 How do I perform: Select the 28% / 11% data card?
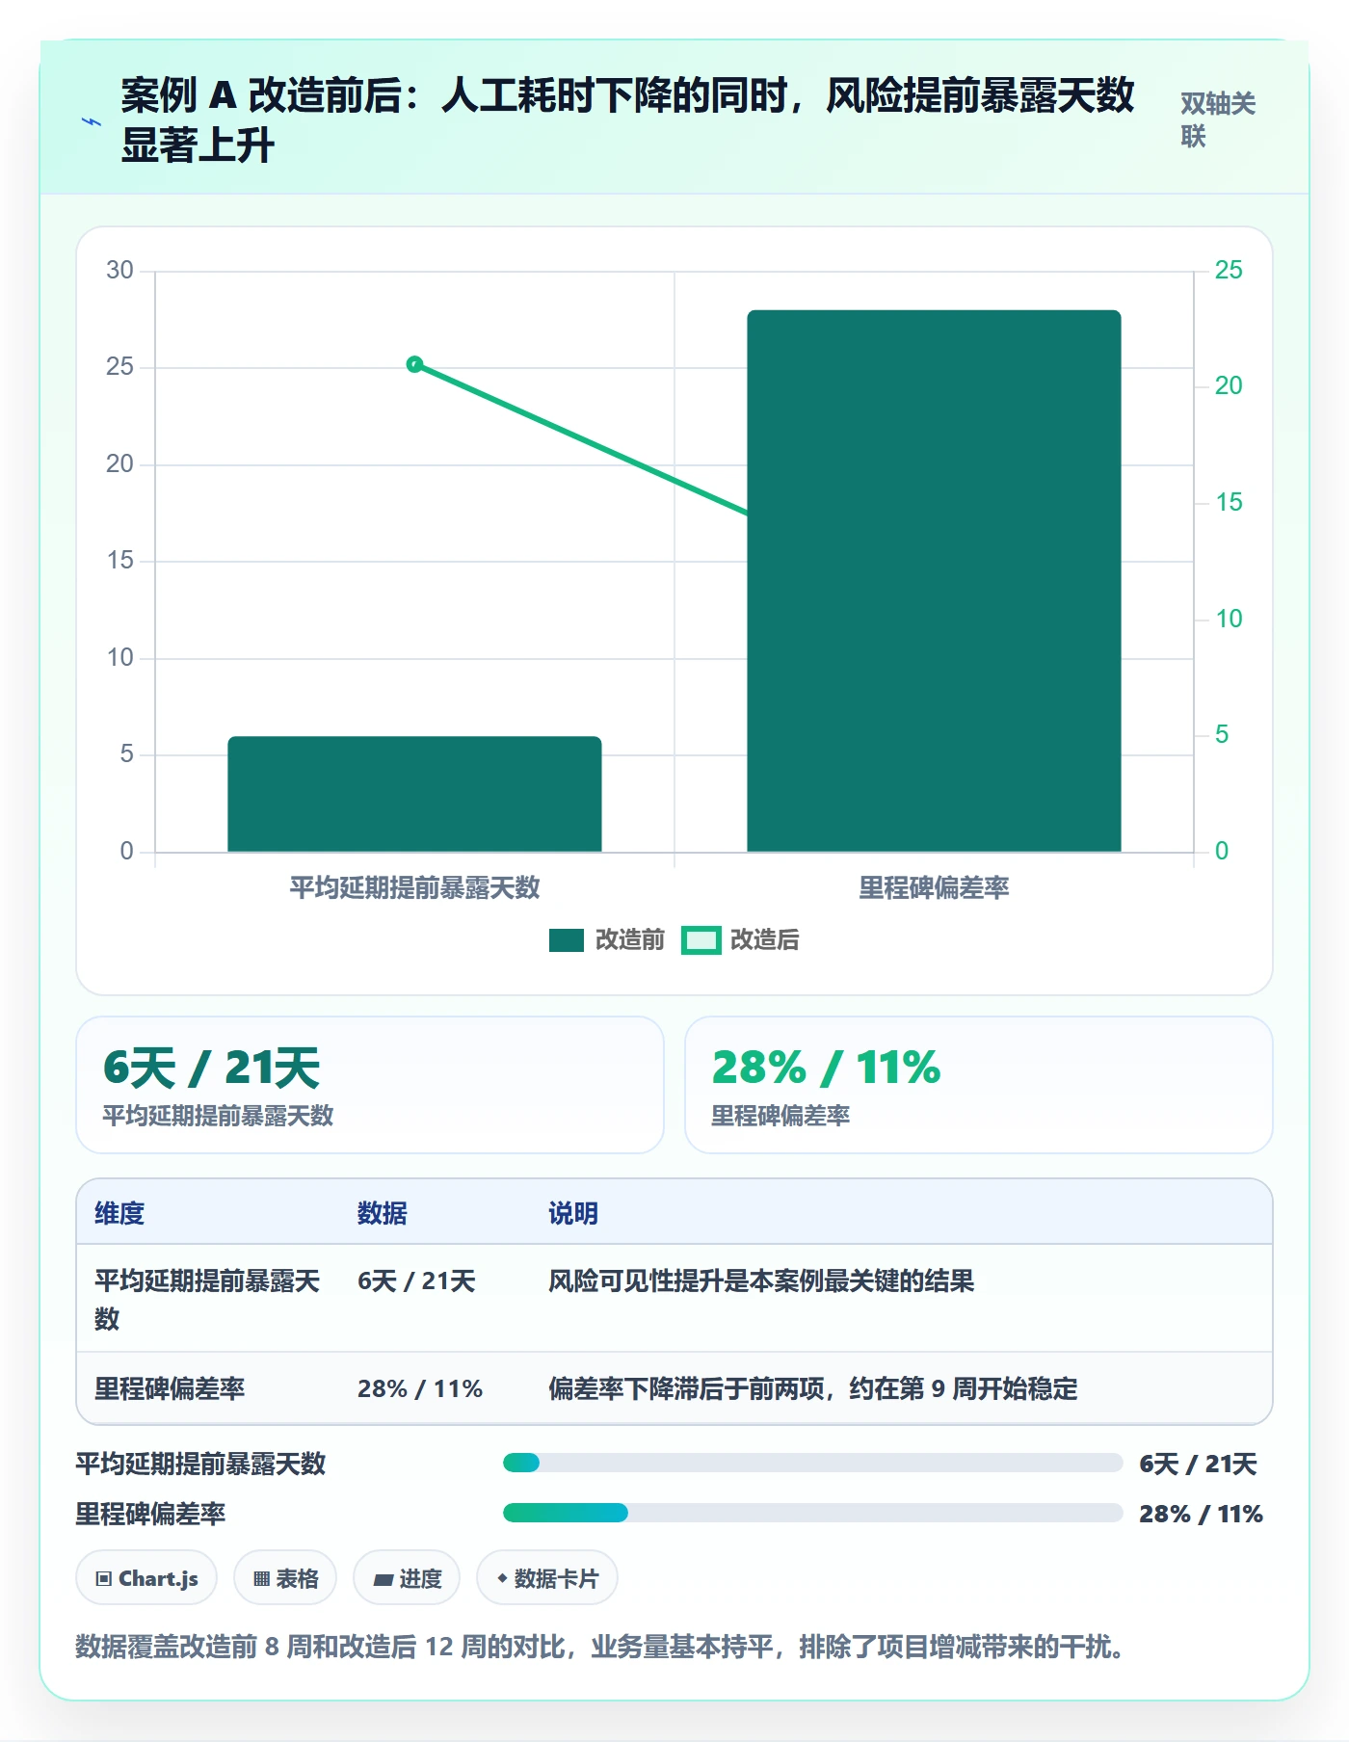pos(978,1085)
